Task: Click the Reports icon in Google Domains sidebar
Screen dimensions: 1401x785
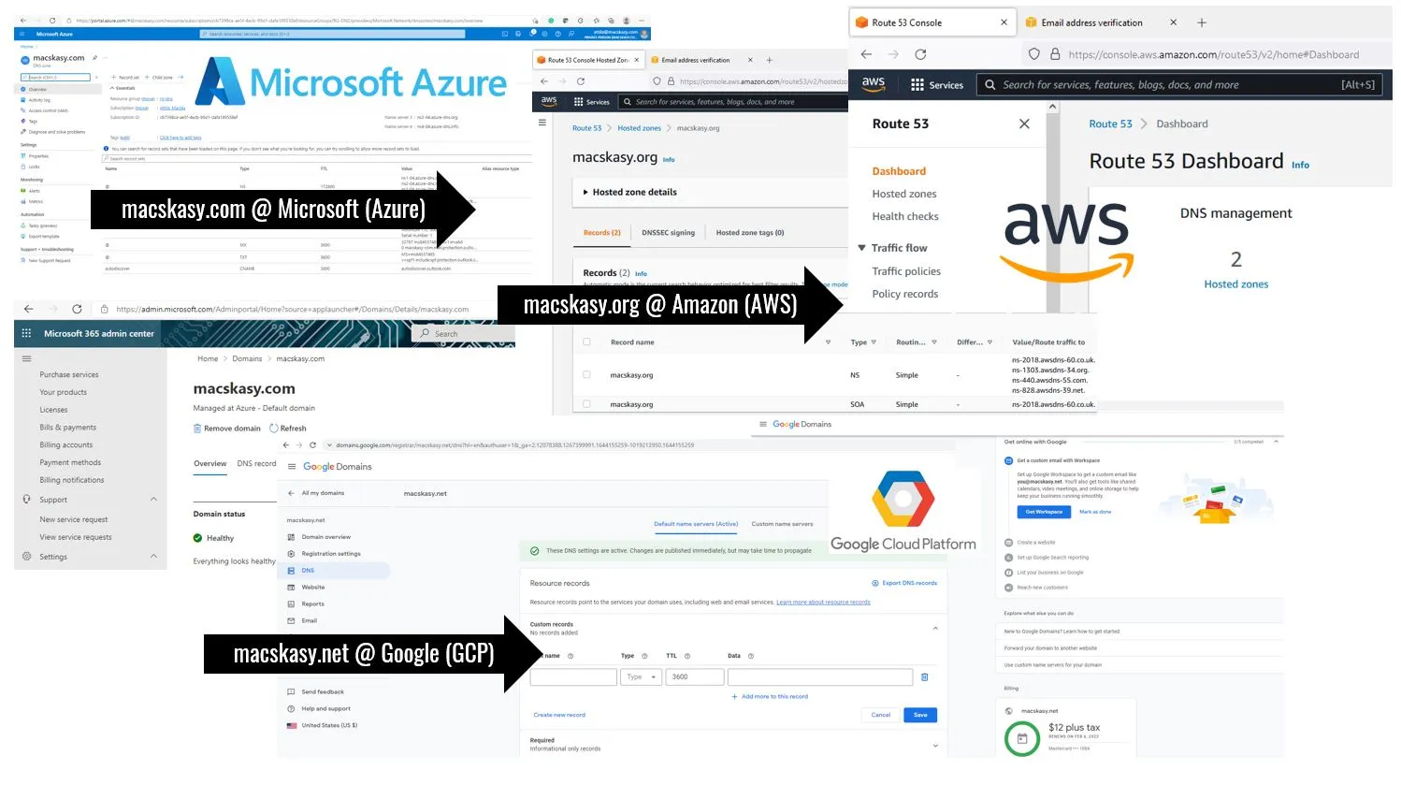Action: [x=292, y=604]
